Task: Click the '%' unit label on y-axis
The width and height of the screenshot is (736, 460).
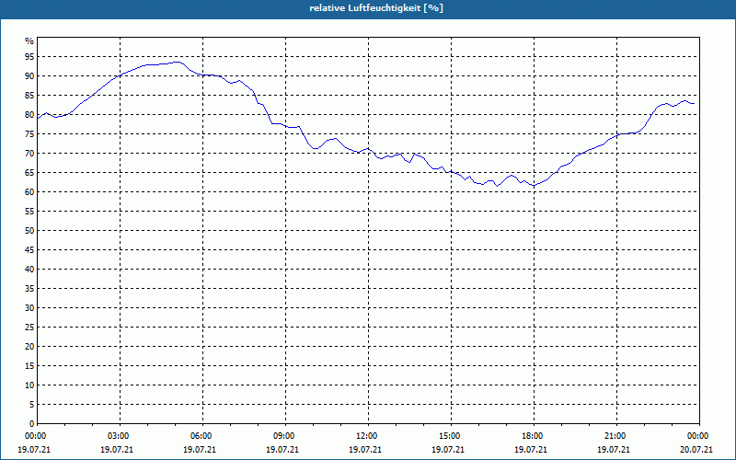Action: [29, 41]
